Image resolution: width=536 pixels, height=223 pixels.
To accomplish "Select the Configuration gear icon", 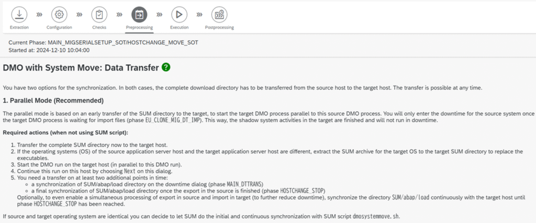I will (59, 14).
